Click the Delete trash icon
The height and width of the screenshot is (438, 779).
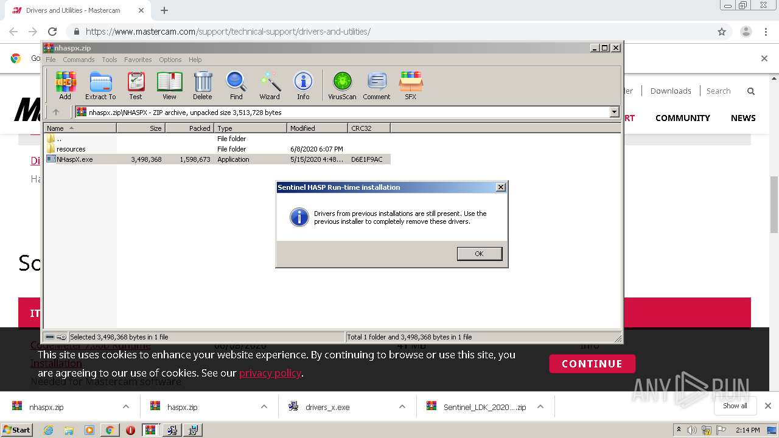[203, 85]
